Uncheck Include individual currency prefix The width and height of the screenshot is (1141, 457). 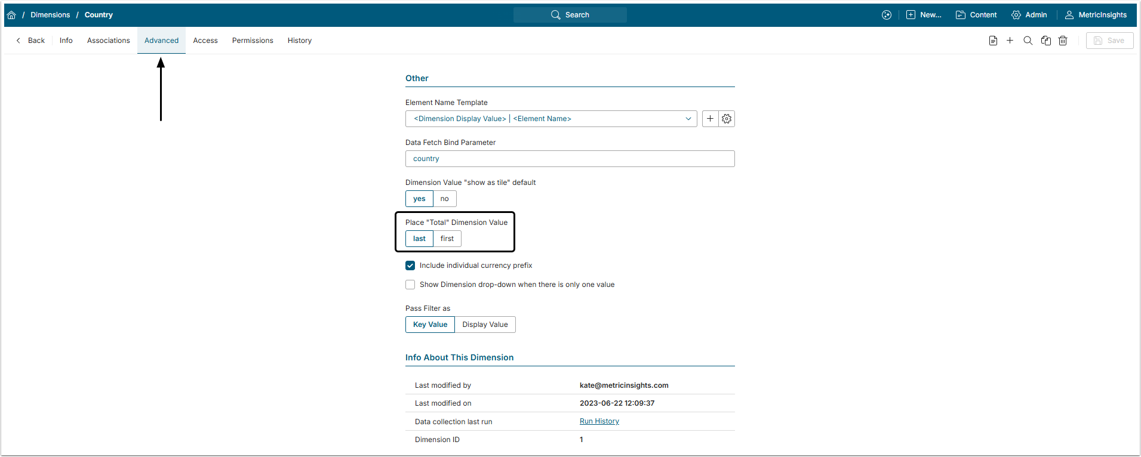click(410, 265)
